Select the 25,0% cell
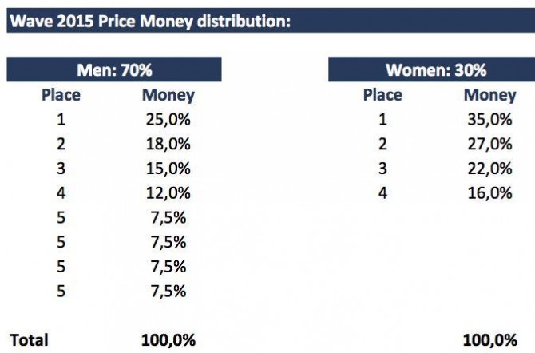Screen dimensions: 535x353 (168, 120)
